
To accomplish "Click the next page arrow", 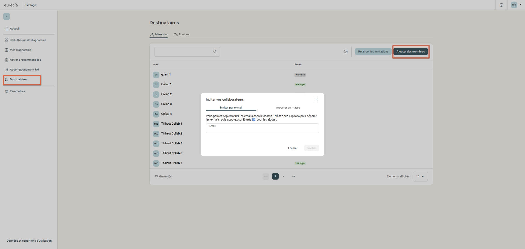I will point(293,177).
